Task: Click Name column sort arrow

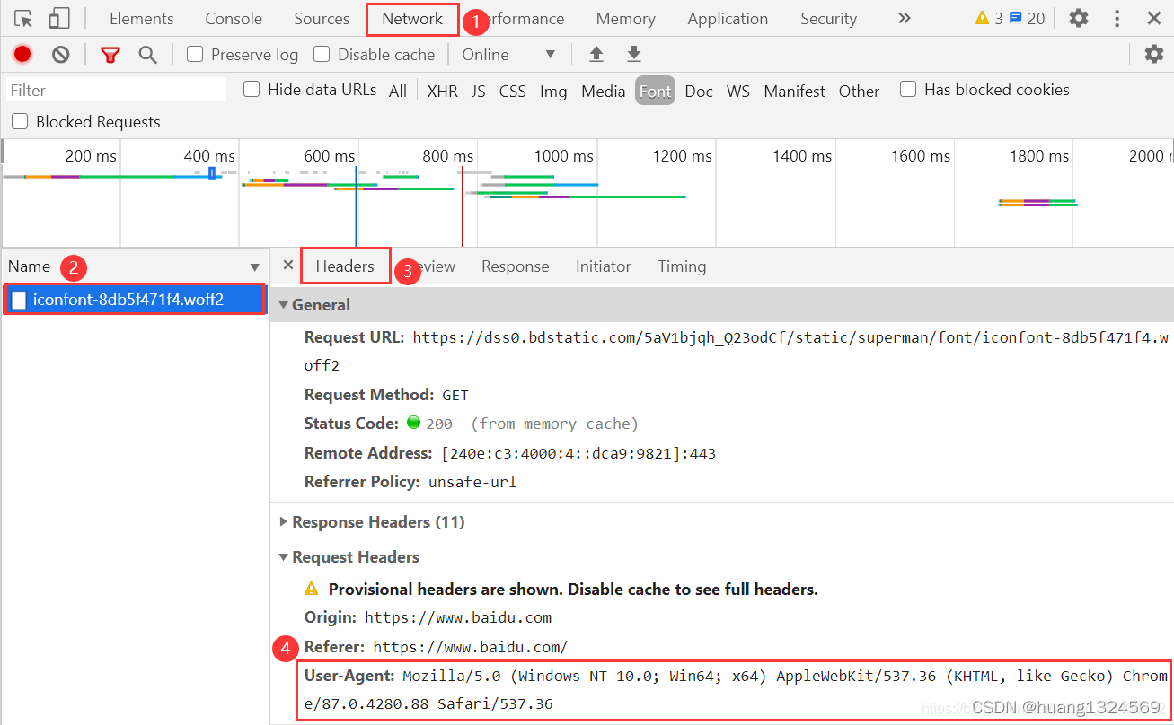Action: click(x=254, y=267)
